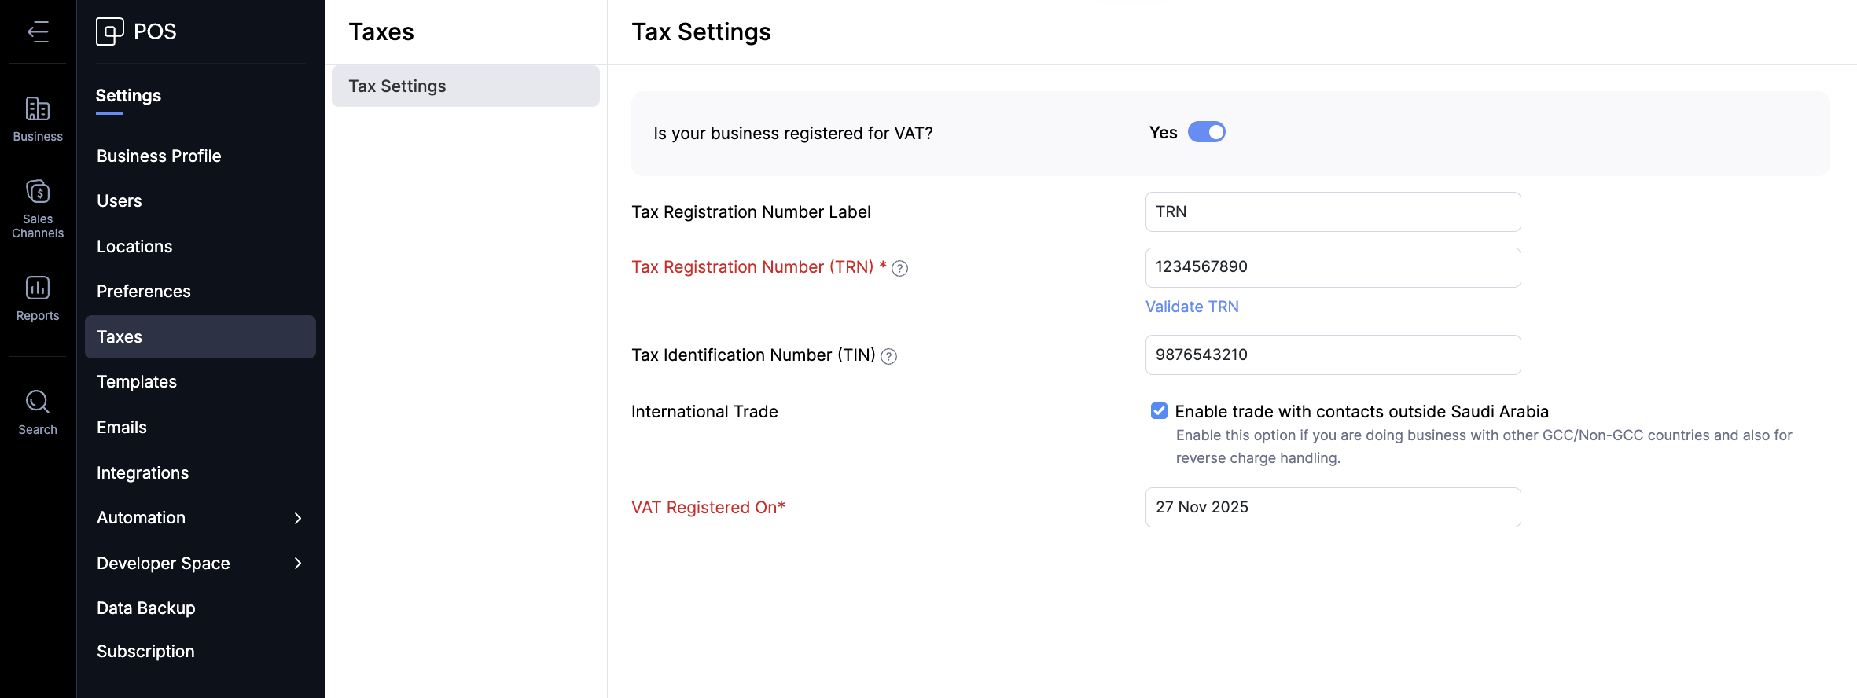
Task: Open the Reports icon
Action: (38, 288)
